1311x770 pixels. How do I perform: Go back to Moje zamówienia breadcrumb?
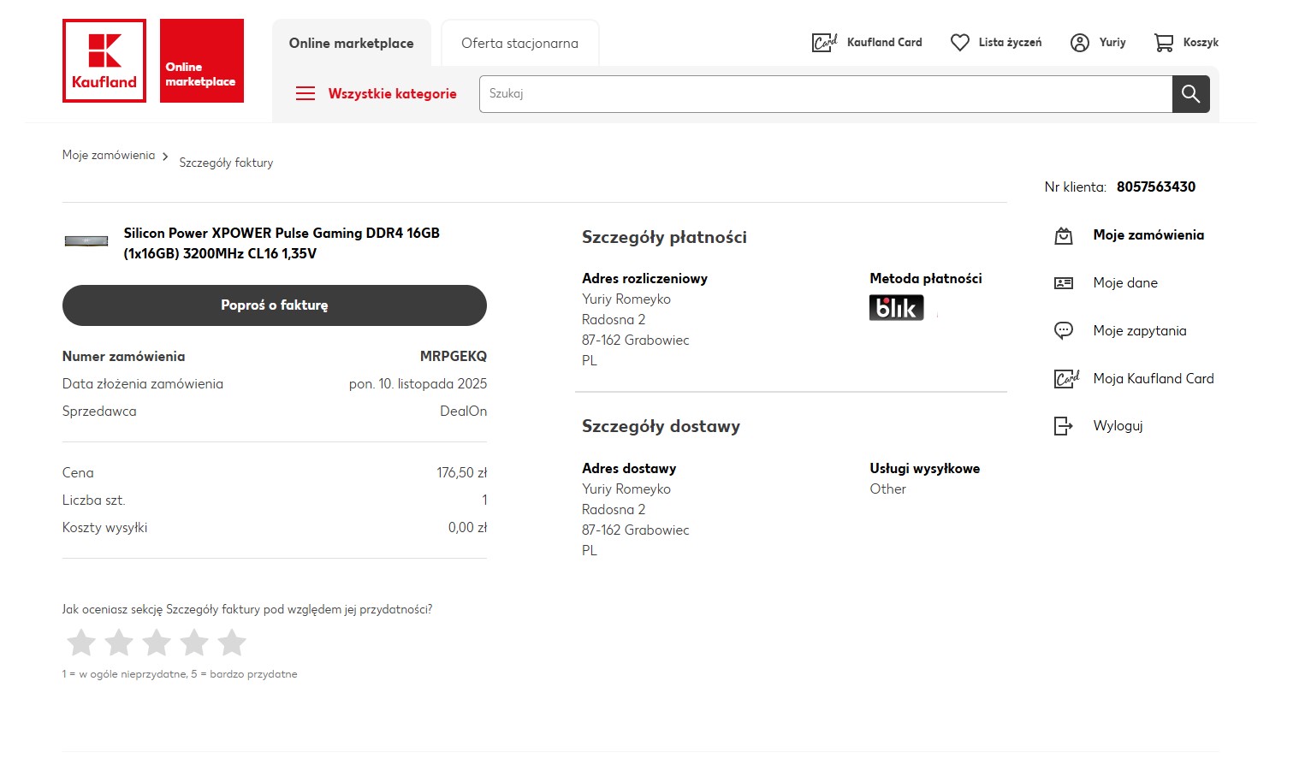[x=109, y=156]
